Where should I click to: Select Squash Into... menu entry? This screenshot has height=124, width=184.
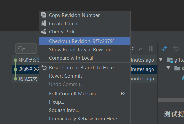(x=85, y=110)
